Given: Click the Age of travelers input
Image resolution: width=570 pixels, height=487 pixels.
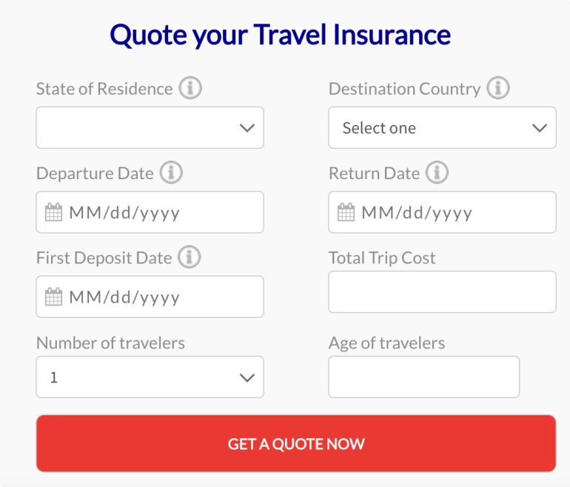Looking at the screenshot, I should [x=423, y=377].
